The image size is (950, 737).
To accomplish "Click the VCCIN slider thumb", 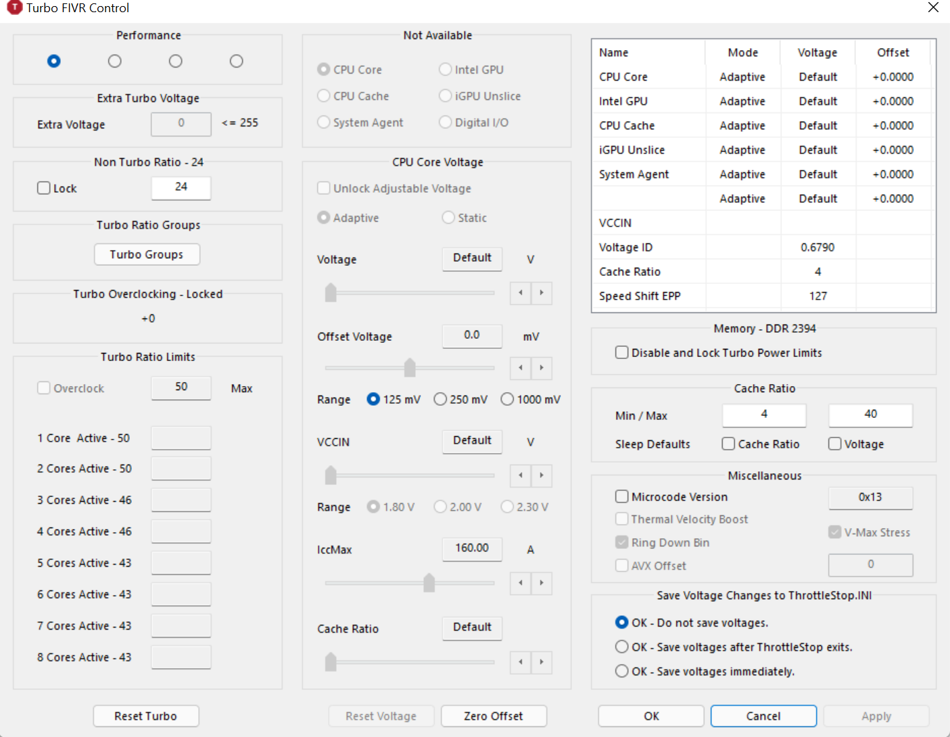I will pos(331,475).
